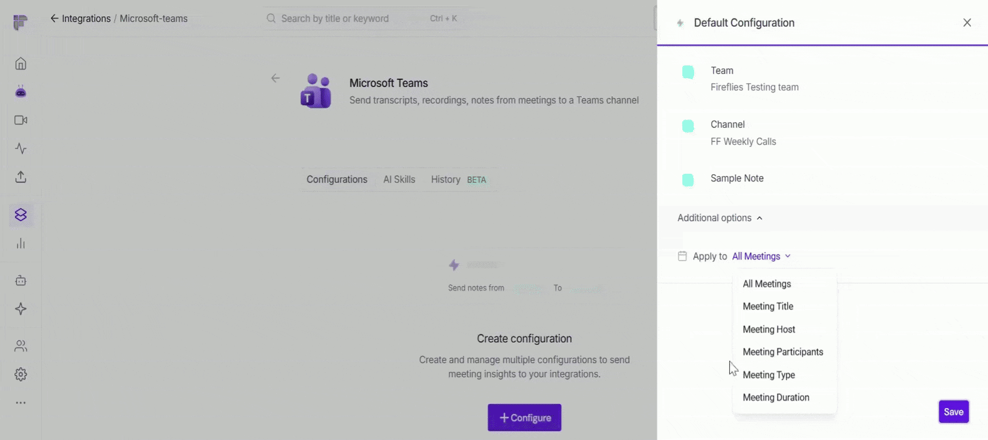The image size is (988, 440).
Task: Open the Fred AI bot icon
Action: pos(21,91)
